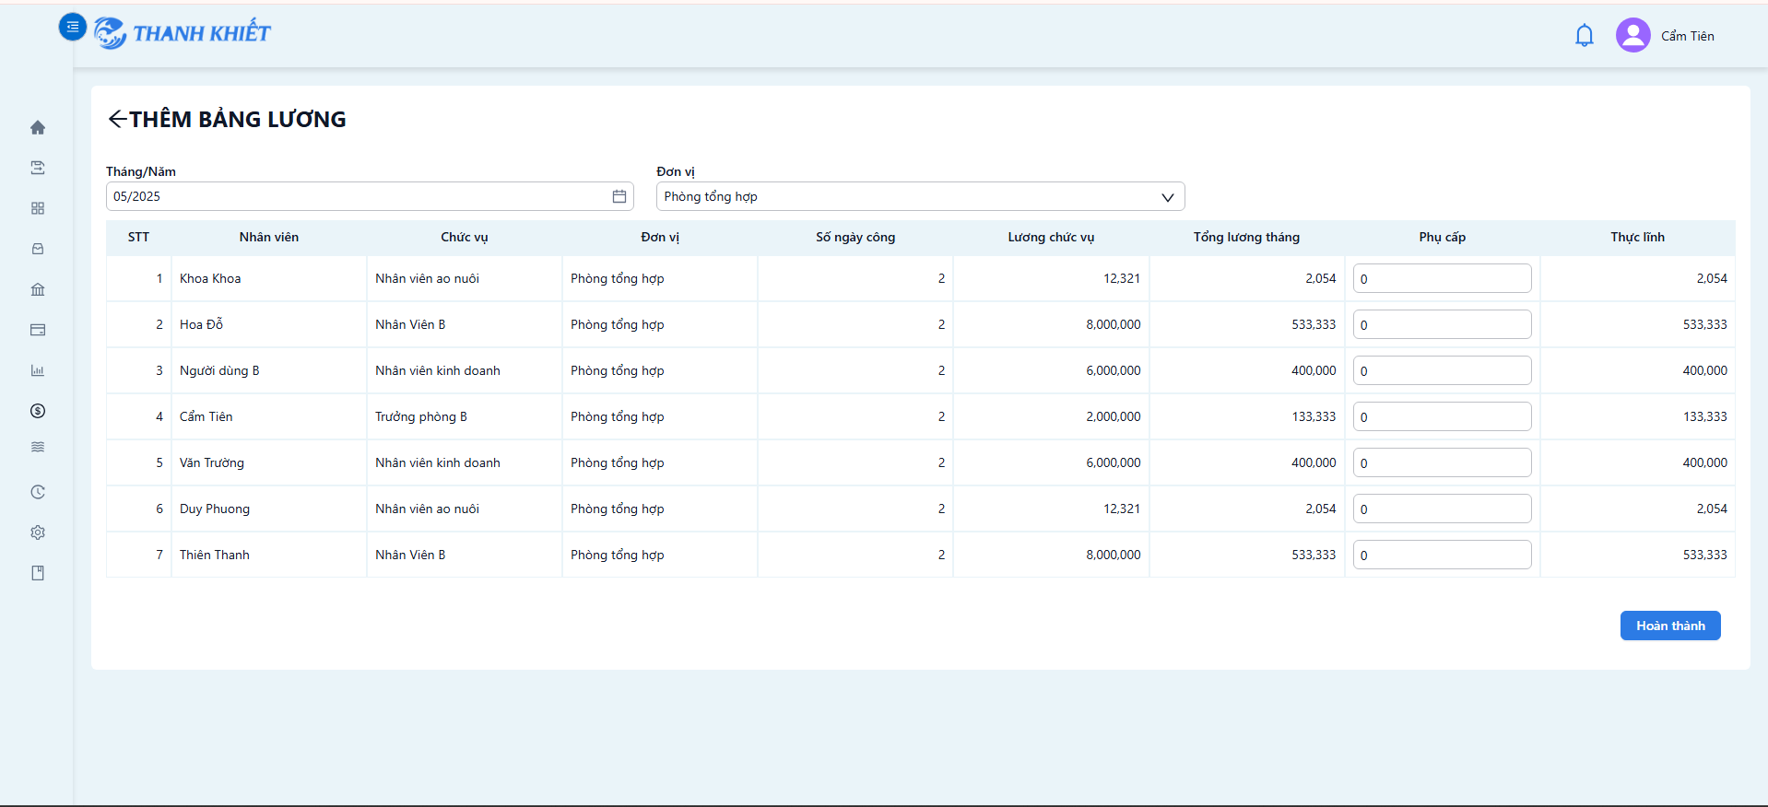Click the purple user avatar icon
Image resolution: width=1768 pixels, height=807 pixels.
click(x=1633, y=36)
